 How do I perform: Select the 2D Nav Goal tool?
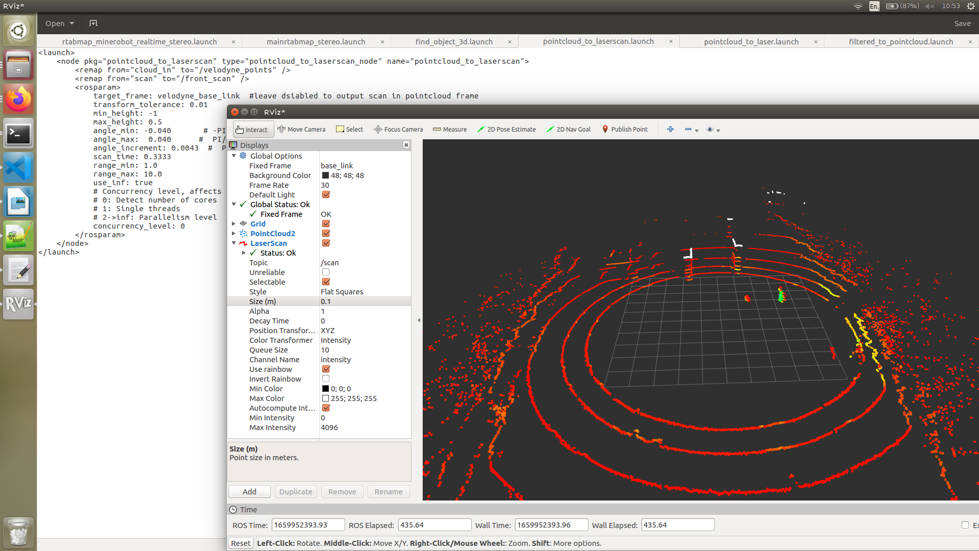[x=569, y=130]
